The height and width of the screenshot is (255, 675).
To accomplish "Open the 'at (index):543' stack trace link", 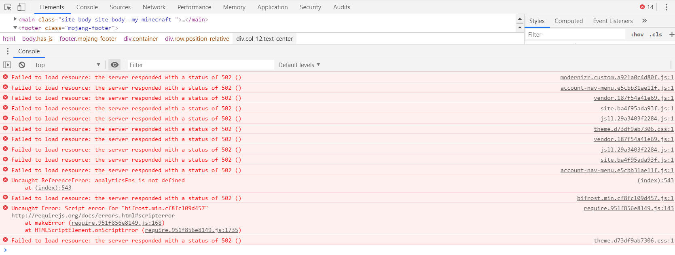I will coord(53,188).
